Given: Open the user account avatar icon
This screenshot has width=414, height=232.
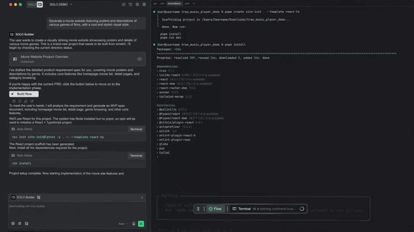Looking at the screenshot, I should pyautogui.click(x=144, y=5).
